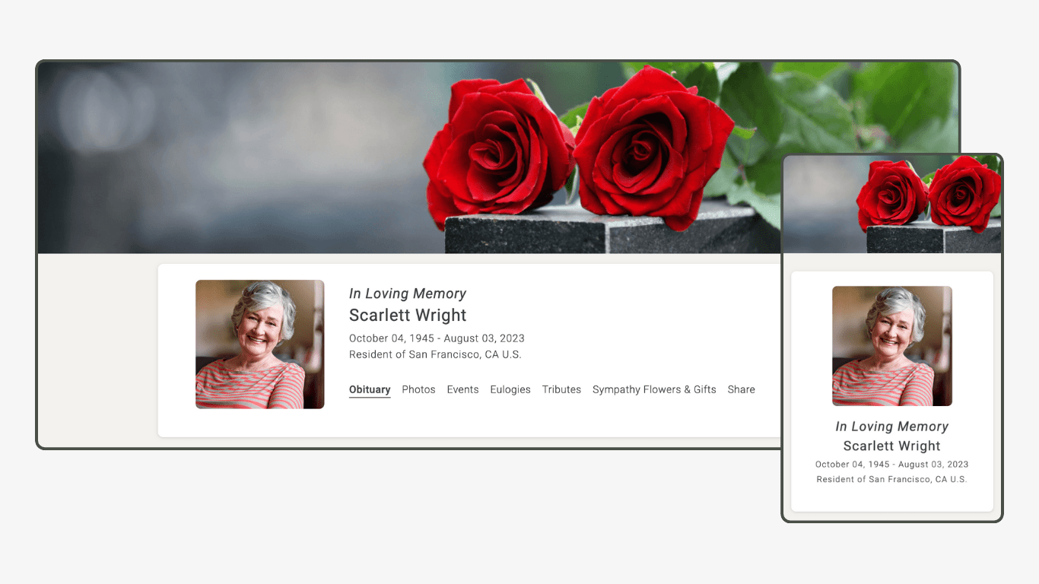Click the date range October 1945 - August 2023
This screenshot has width=1039, height=584.
[x=437, y=338]
